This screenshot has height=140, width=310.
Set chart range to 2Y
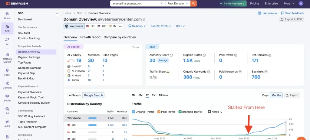pos(153,95)
